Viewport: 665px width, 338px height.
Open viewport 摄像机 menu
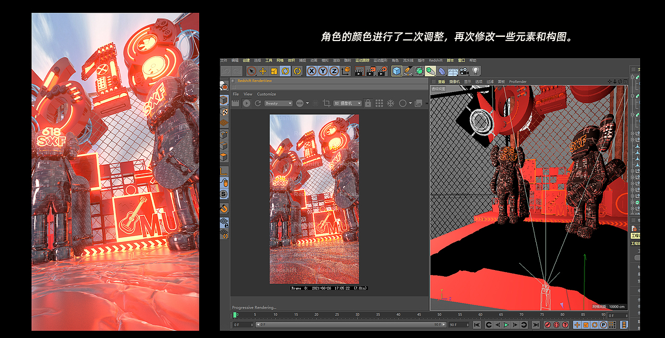[454, 82]
